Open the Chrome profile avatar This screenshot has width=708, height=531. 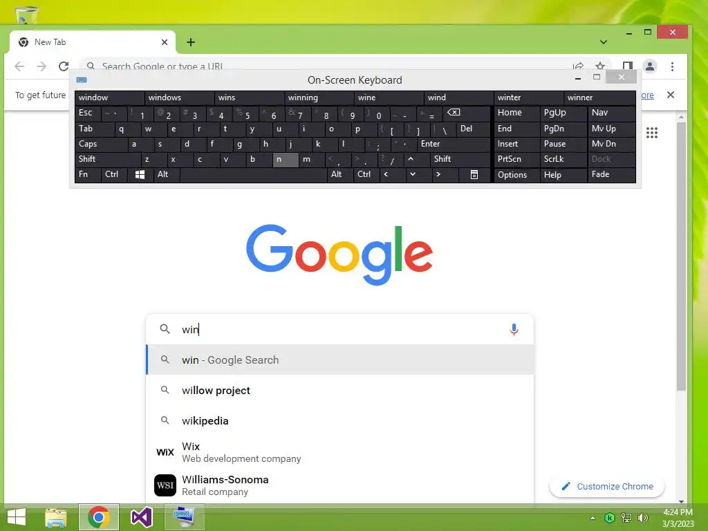click(x=650, y=66)
